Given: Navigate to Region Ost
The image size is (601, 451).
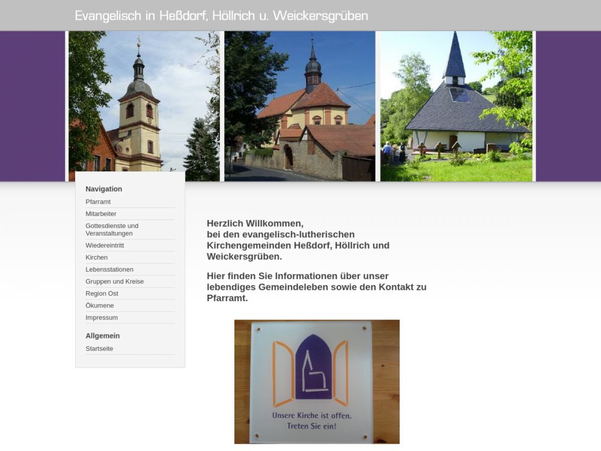Looking at the screenshot, I should [102, 293].
